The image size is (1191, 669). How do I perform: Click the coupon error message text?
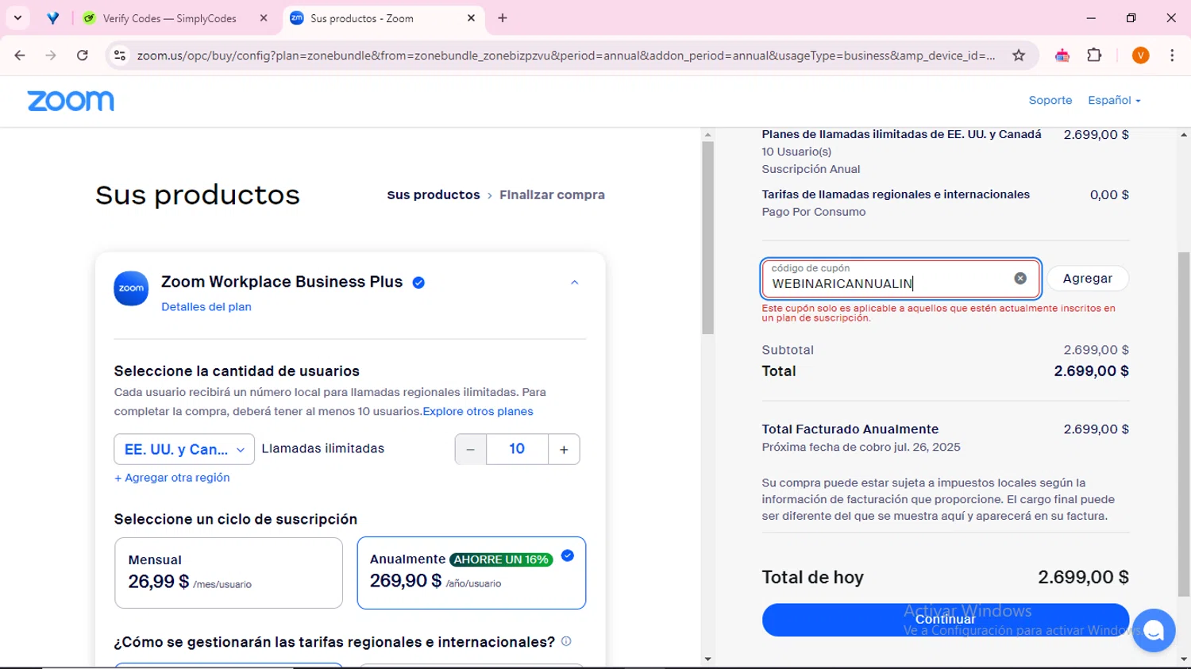[x=939, y=313]
